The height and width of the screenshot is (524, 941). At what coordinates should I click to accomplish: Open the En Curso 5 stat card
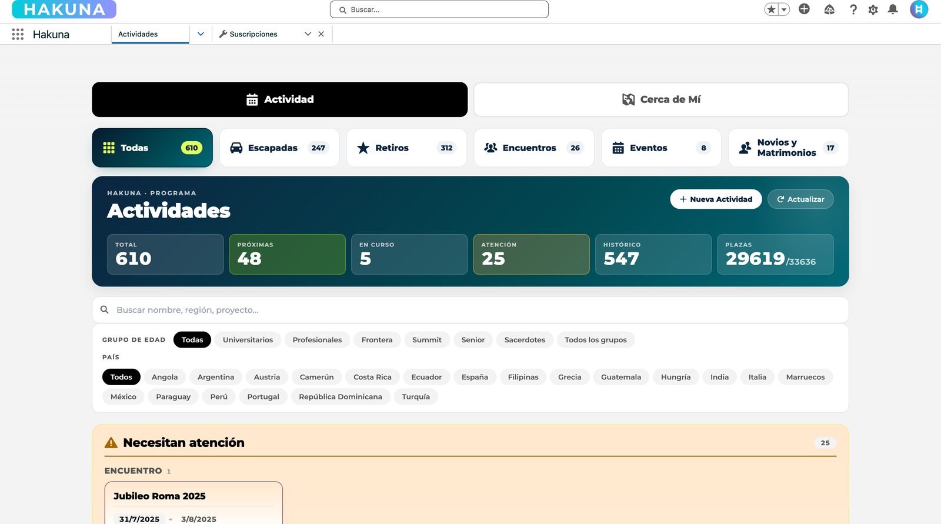409,254
